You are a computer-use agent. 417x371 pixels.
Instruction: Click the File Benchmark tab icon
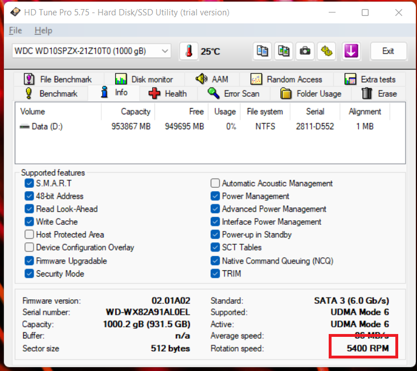pyautogui.click(x=29, y=79)
